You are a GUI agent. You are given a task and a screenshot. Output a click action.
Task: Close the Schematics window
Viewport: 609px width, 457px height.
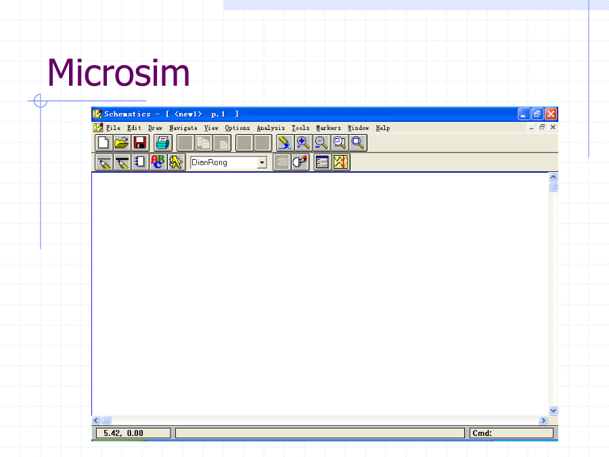coord(551,114)
